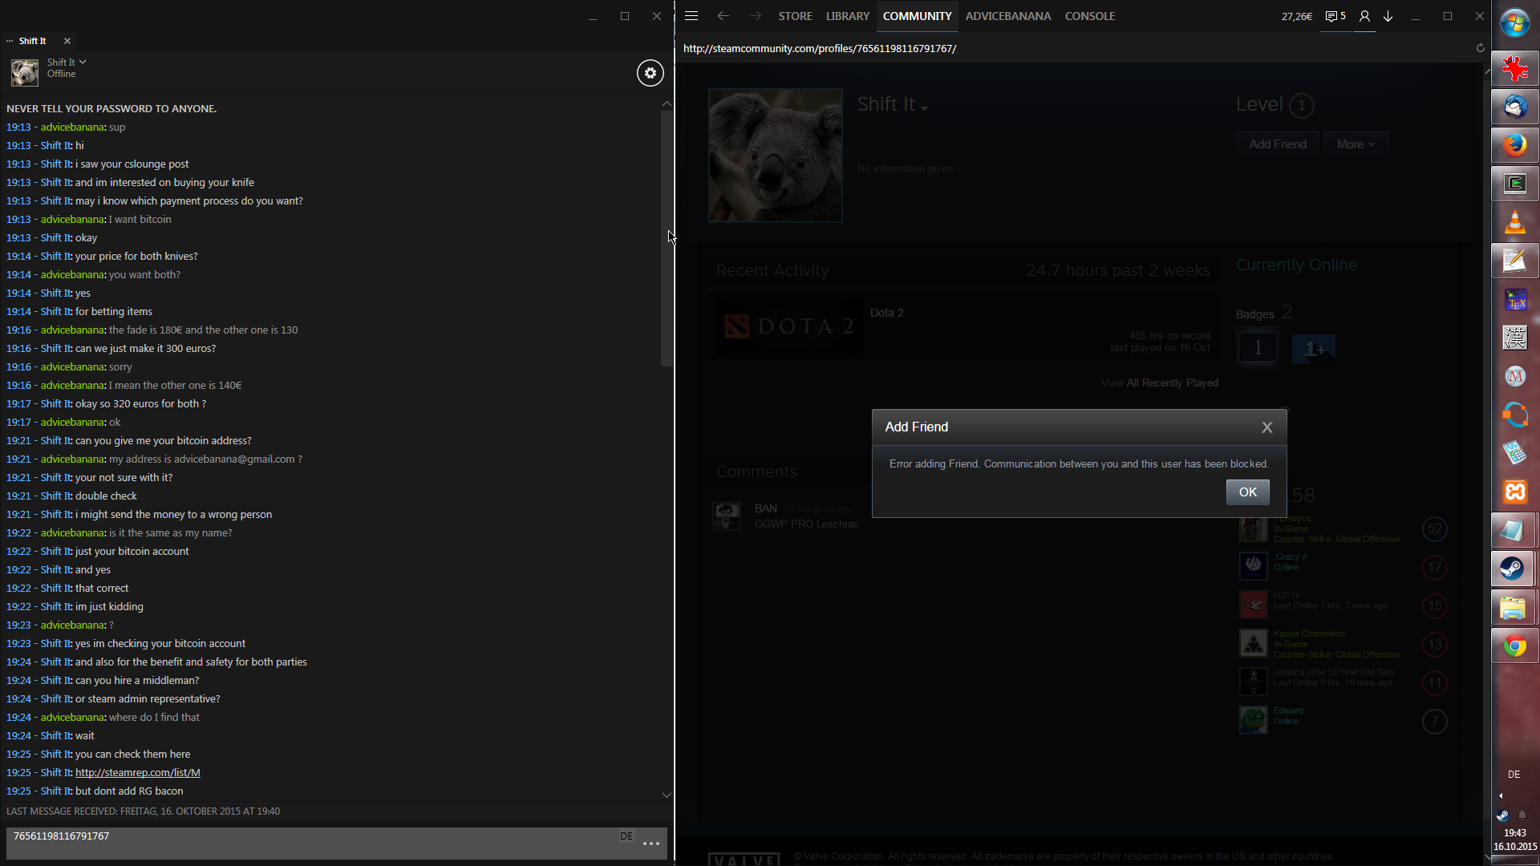This screenshot has height=866, width=1540.
Task: Close the Shift It chat tab
Action: [67, 41]
